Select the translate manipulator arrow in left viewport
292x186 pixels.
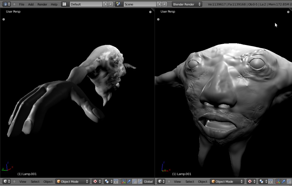pyautogui.click(x=128, y=181)
